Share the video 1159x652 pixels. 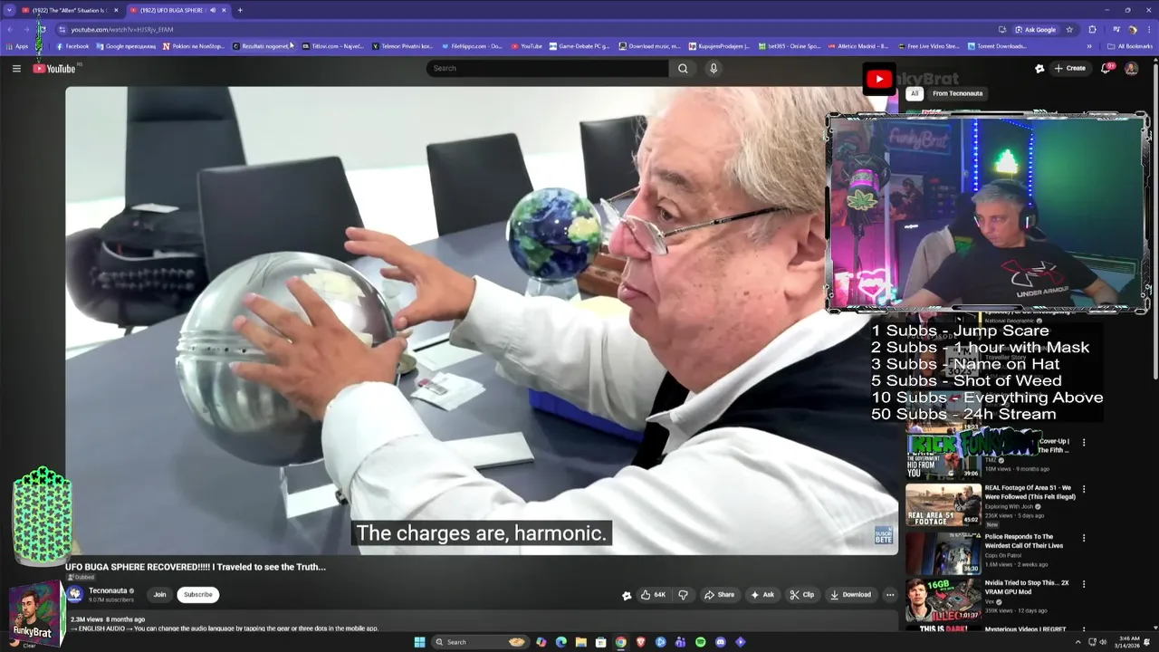click(x=720, y=595)
